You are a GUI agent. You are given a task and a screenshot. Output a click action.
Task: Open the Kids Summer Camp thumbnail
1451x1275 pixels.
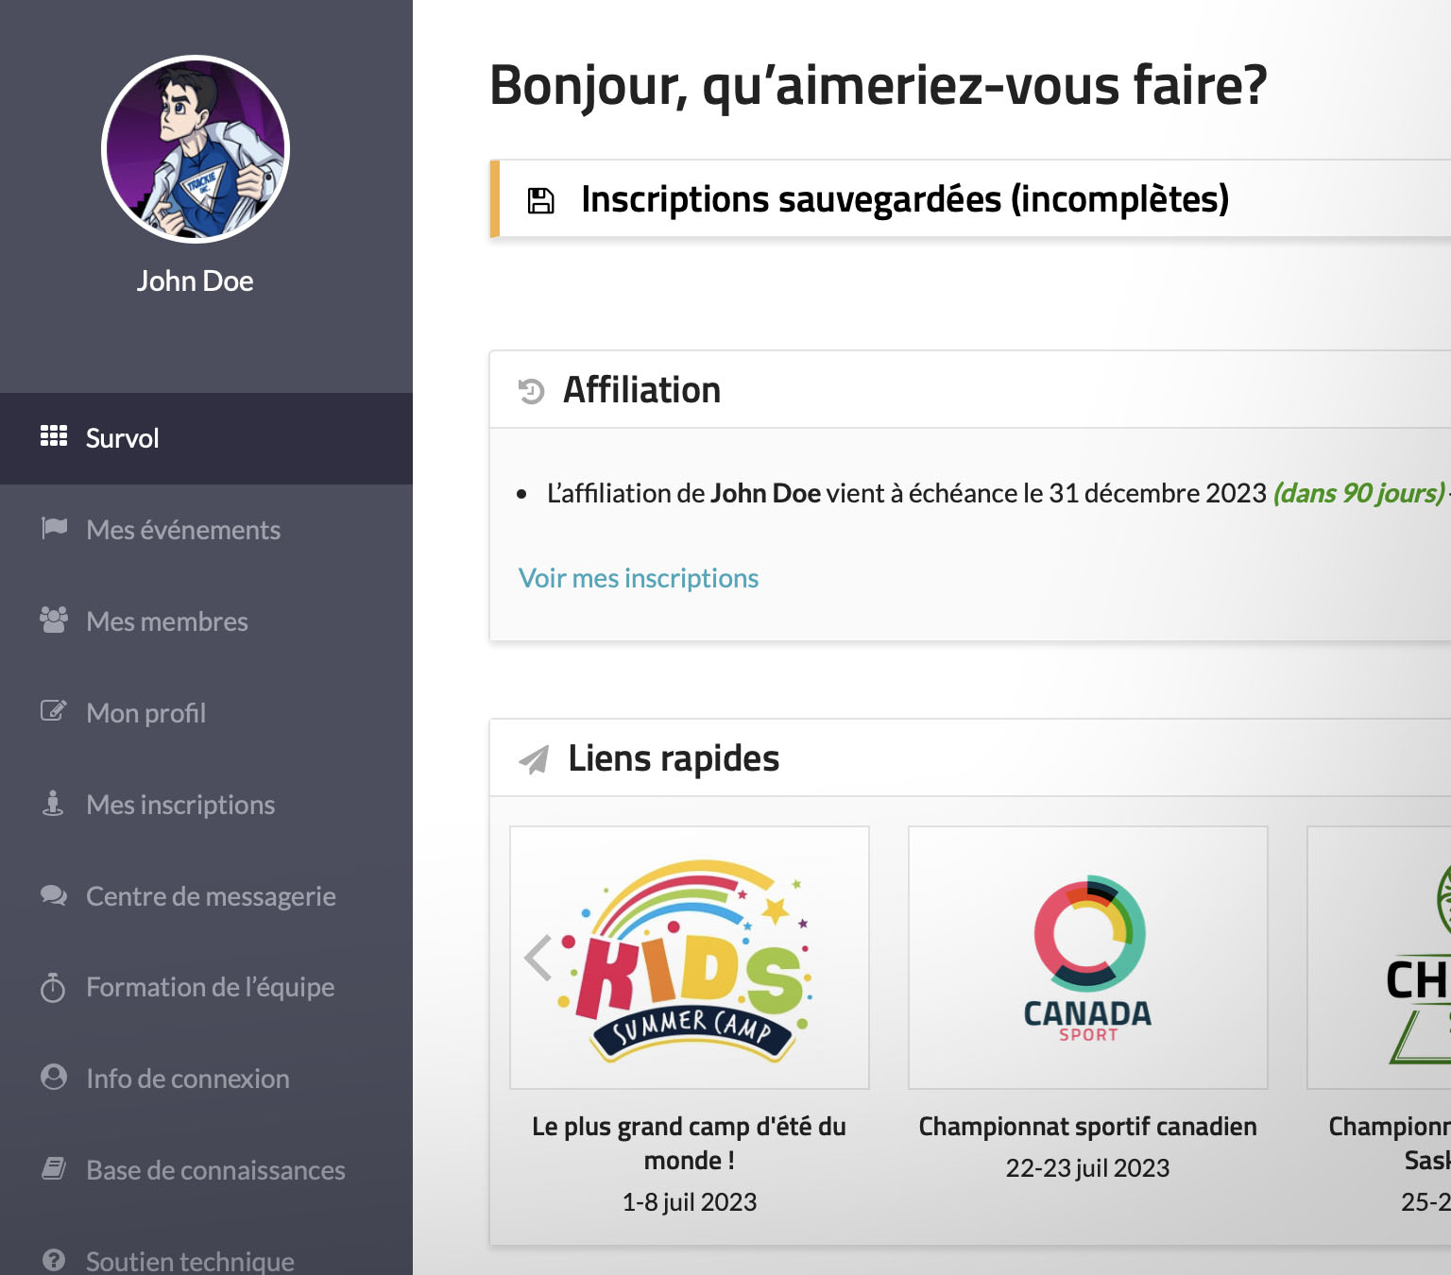point(690,958)
